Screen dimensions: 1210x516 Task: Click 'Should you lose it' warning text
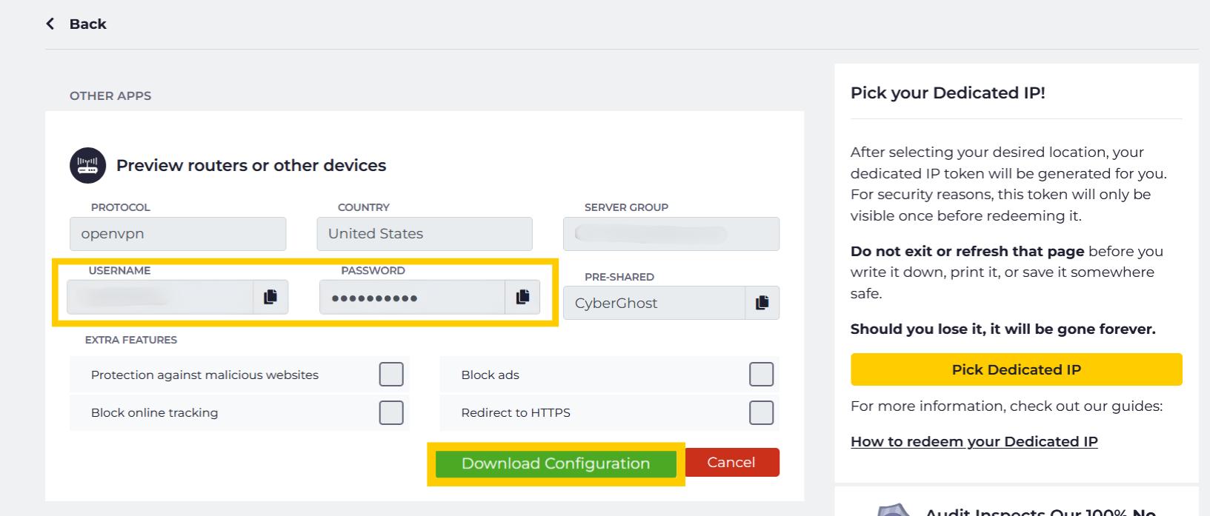tap(1003, 329)
